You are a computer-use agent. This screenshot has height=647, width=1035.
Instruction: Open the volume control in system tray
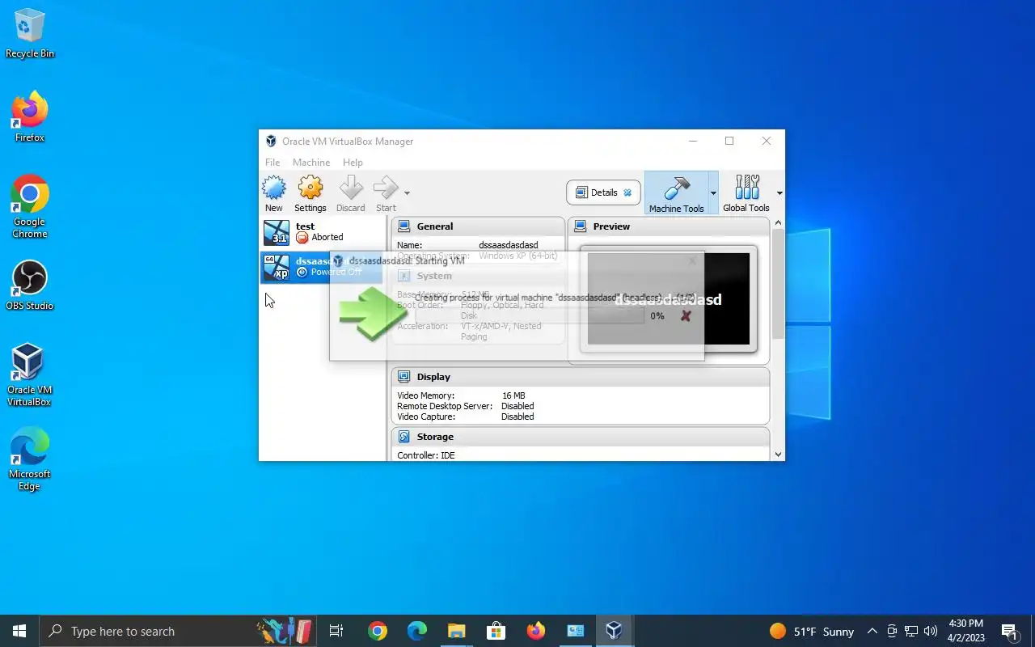pyautogui.click(x=931, y=631)
